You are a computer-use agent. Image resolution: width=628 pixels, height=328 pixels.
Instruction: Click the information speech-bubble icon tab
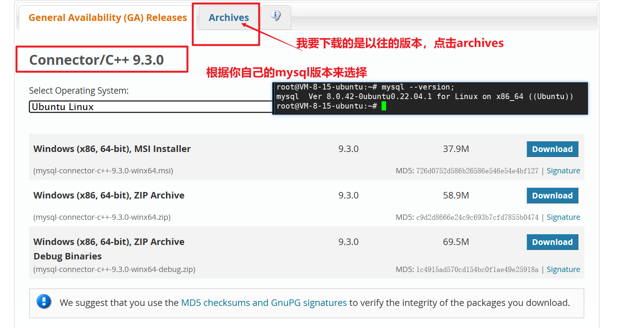(x=276, y=16)
